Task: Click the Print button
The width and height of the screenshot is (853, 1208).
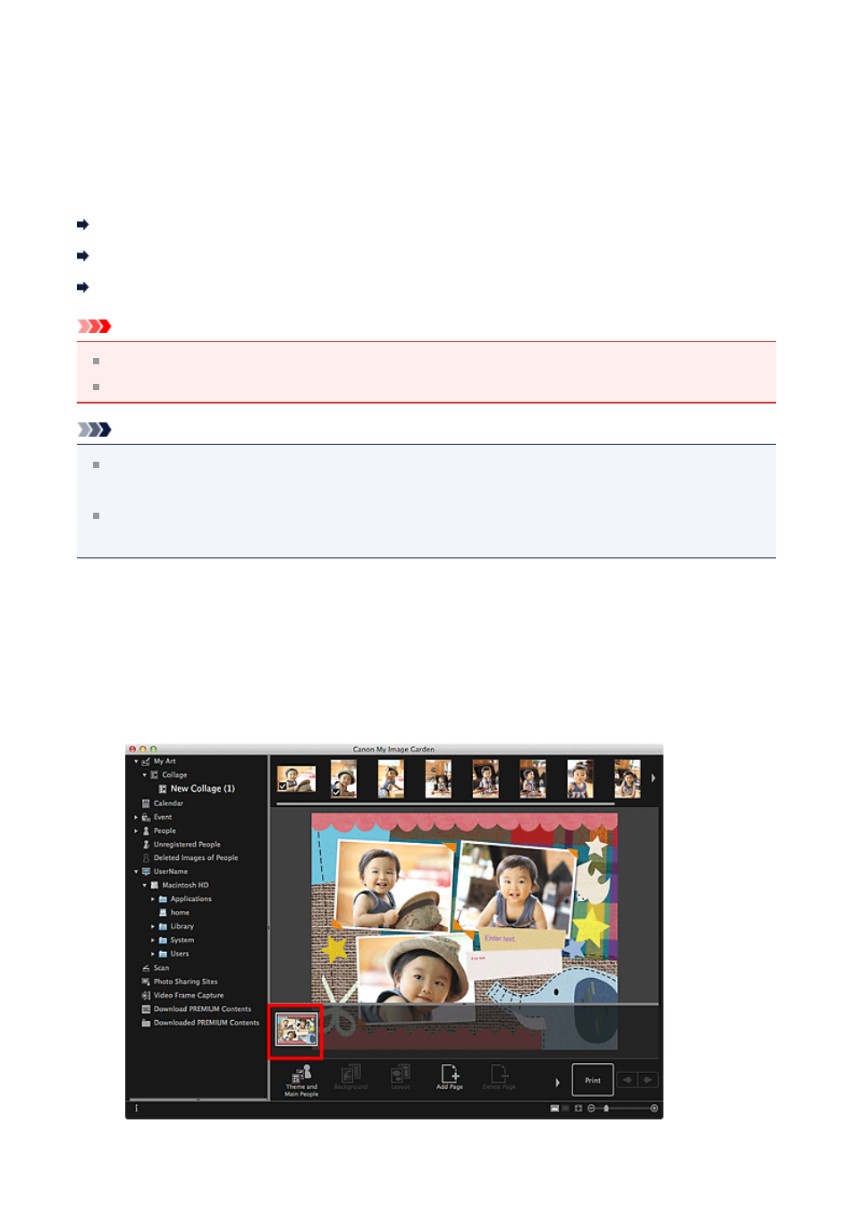Action: 593,1080
